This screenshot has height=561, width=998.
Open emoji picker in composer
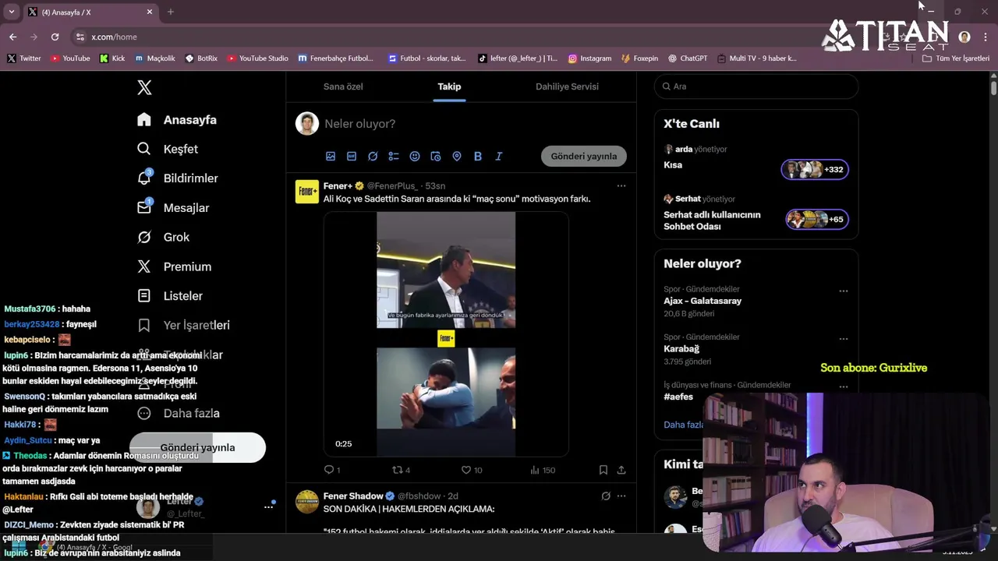coord(415,157)
